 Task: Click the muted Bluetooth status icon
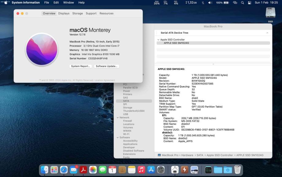203,3
